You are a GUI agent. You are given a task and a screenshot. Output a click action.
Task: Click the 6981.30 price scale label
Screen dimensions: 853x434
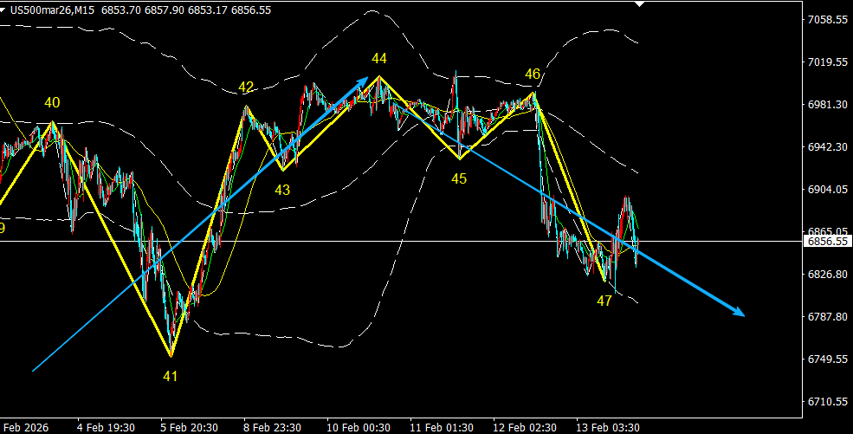click(x=827, y=105)
